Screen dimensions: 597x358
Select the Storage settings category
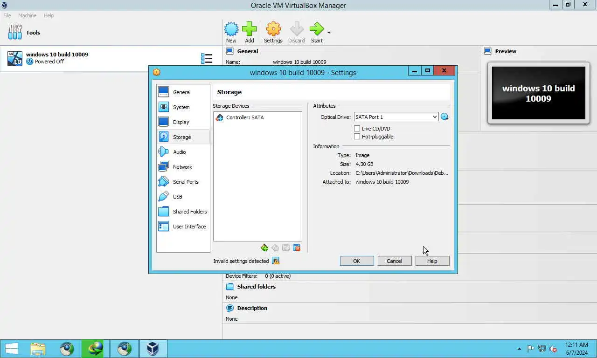tap(183, 137)
